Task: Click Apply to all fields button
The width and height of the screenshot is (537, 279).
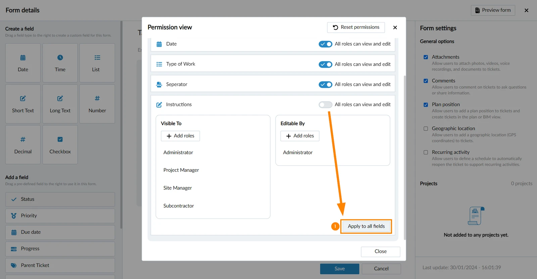Action: coord(366,226)
